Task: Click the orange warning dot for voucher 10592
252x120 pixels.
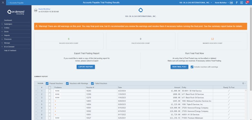Action: pyautogui.click(x=55, y=111)
